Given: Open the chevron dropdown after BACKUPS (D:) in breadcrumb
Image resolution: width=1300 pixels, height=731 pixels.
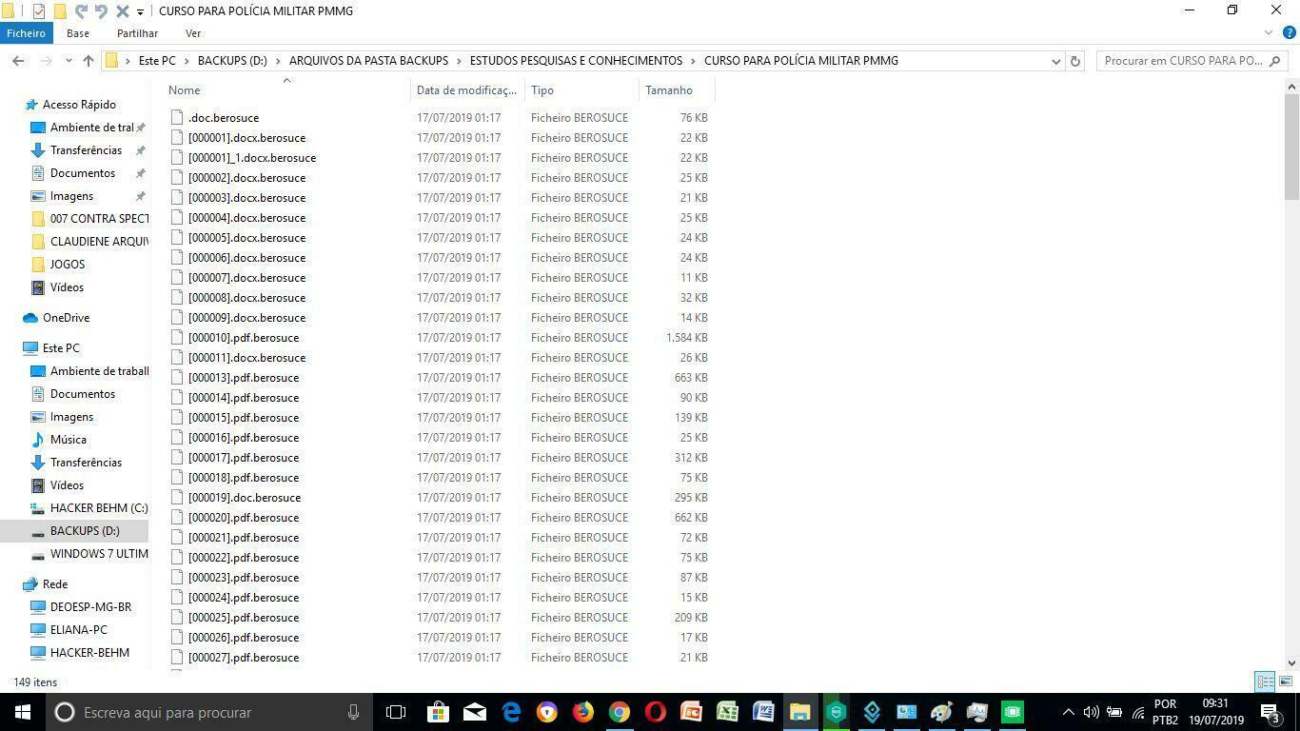Looking at the screenshot, I should 278,61.
